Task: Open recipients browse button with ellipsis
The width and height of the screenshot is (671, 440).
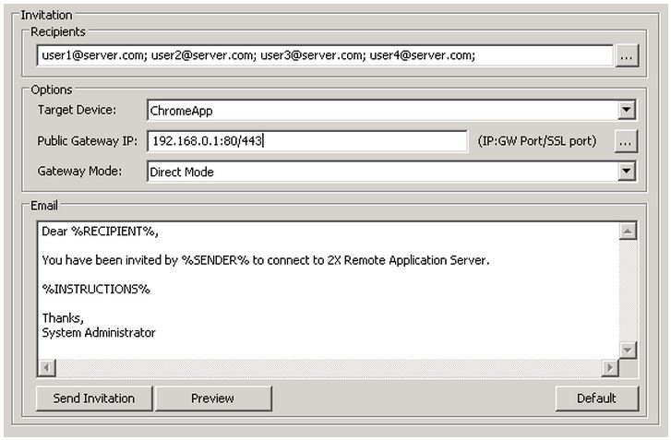Action: tap(627, 56)
